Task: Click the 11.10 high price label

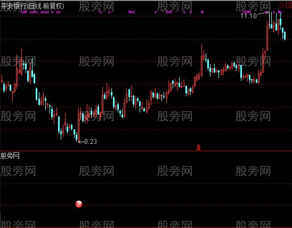Action: (249, 16)
